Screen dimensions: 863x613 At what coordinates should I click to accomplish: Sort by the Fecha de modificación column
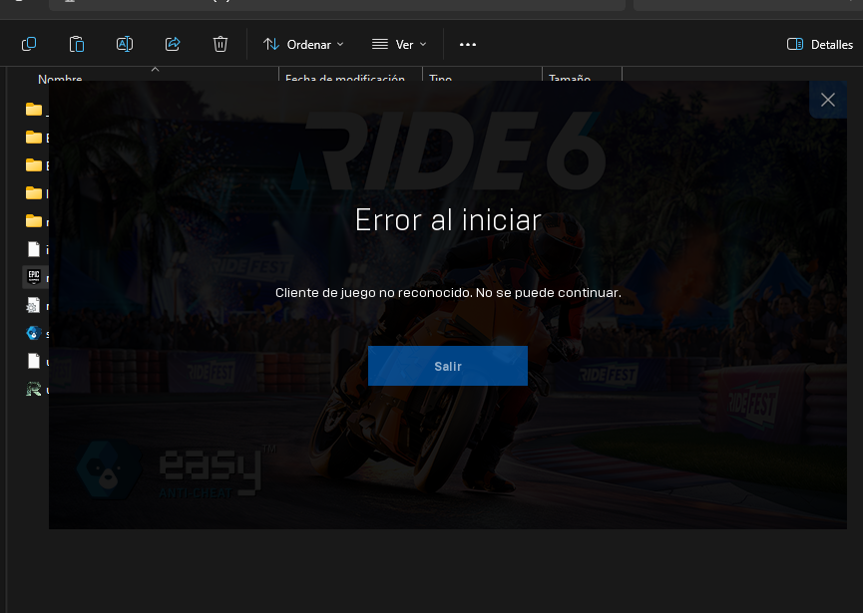pos(345,78)
